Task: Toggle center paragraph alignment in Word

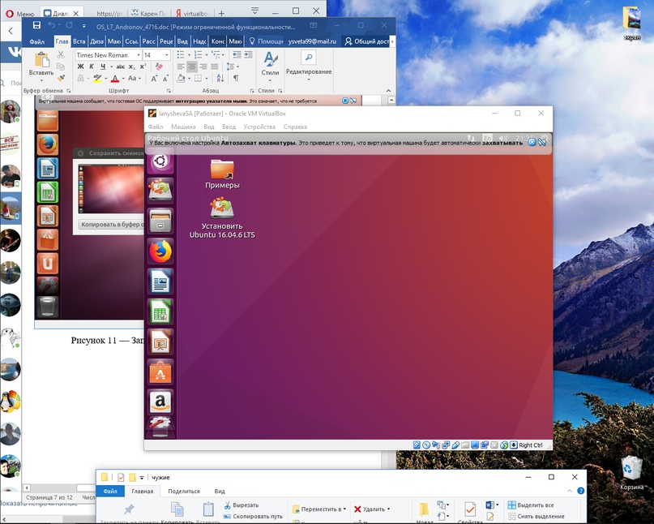Action: pos(191,67)
